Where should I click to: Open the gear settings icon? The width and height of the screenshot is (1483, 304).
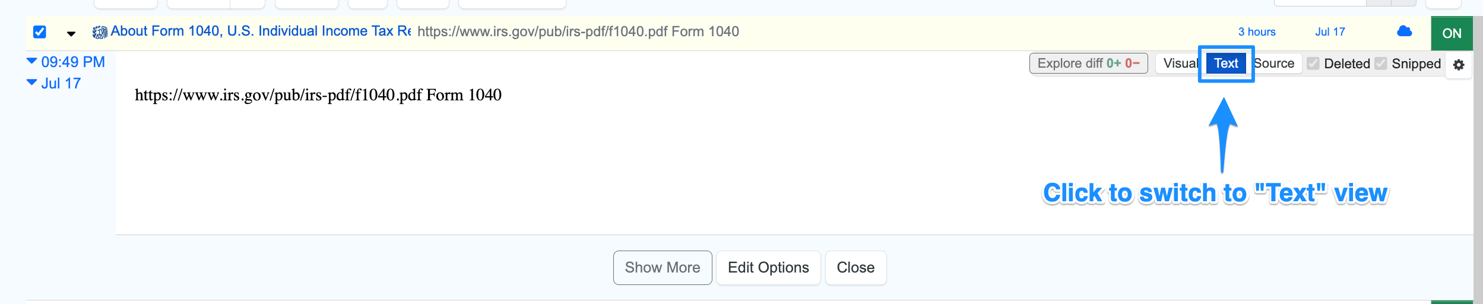click(1459, 65)
